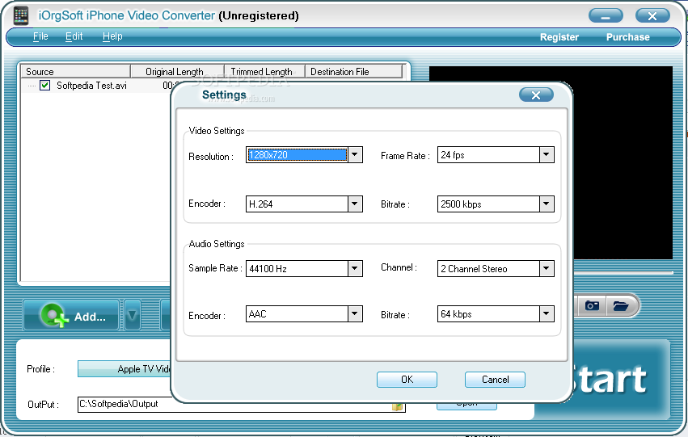
Task: Expand the Frame Rate dropdown
Action: coord(547,154)
